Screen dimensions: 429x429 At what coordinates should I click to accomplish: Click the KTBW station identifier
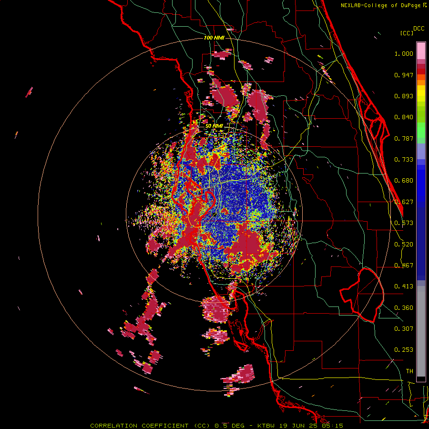pyautogui.click(x=267, y=426)
